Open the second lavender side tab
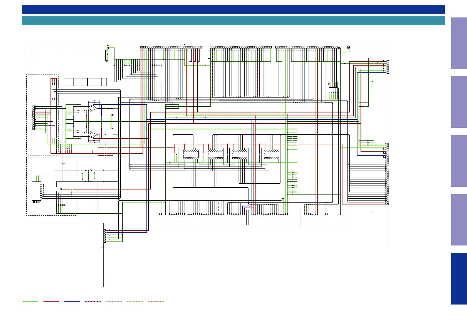This screenshot has height=330, width=467. [459, 102]
